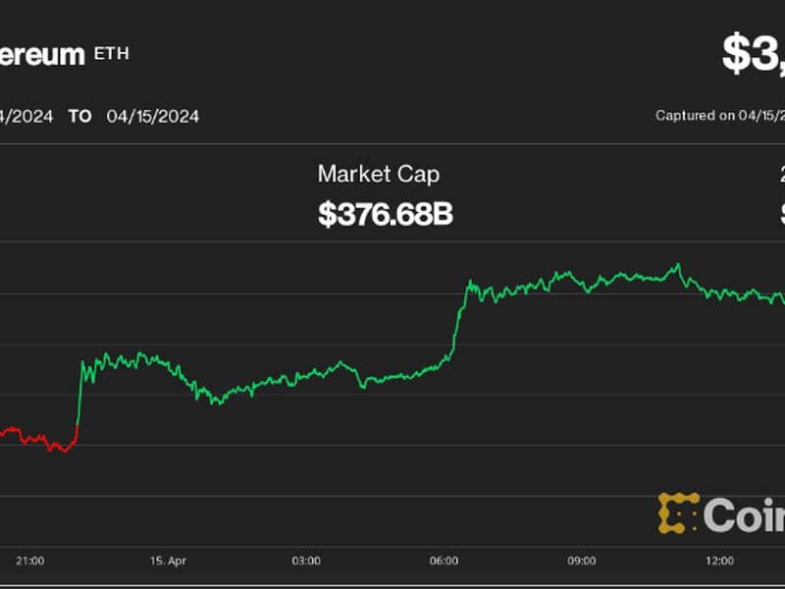This screenshot has width=785, height=589.
Task: Select the ETH ticker symbol
Action: tap(111, 54)
